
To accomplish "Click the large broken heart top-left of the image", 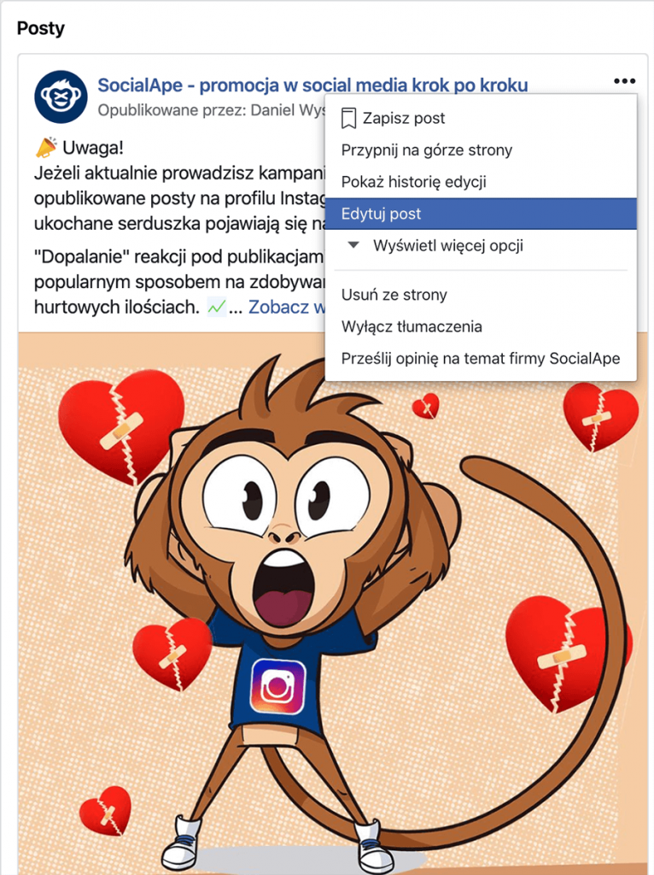I will pos(121,426).
